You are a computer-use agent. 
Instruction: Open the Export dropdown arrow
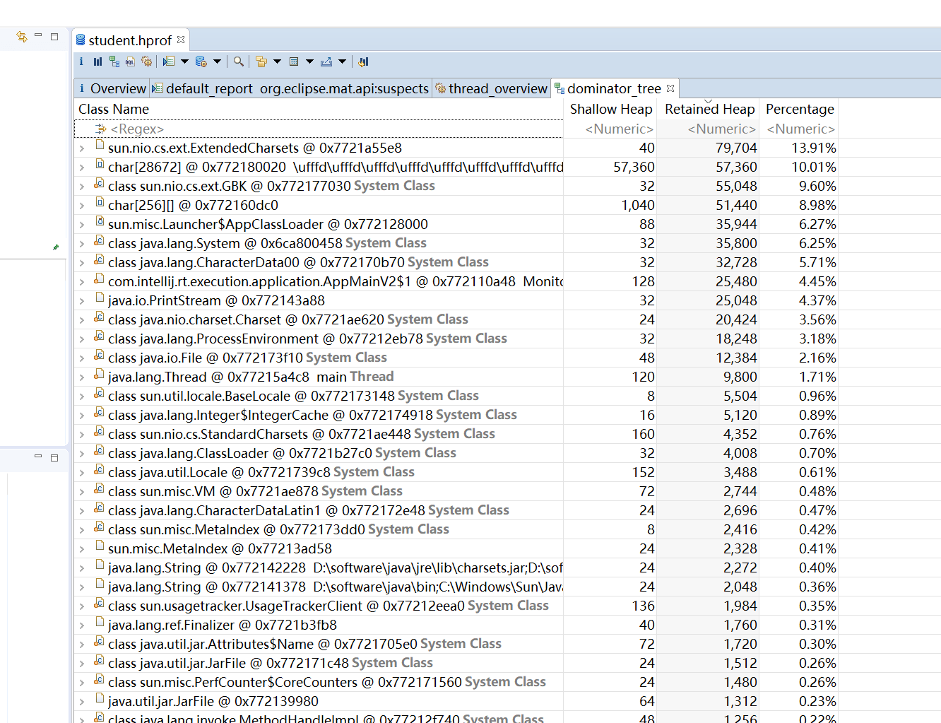[342, 61]
